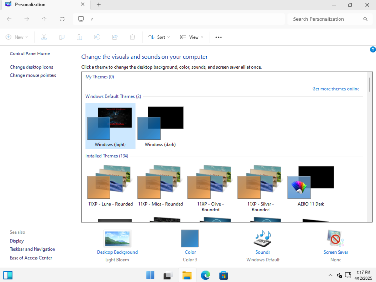Click the Rename toolbar icon
Image resolution: width=376 pixels, height=282 pixels.
coord(97,37)
